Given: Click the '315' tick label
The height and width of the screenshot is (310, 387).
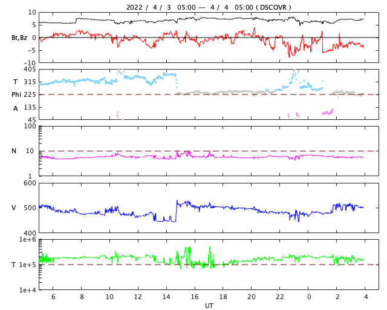Looking at the screenshot, I should coord(30,82).
